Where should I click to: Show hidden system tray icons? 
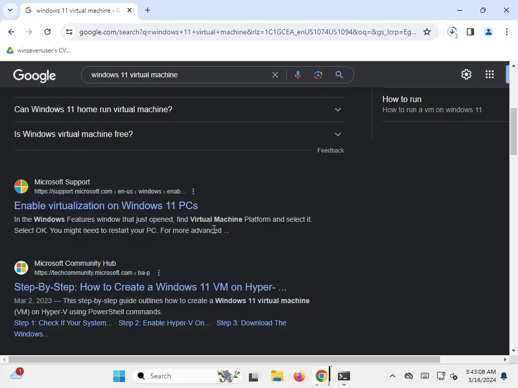393,376
